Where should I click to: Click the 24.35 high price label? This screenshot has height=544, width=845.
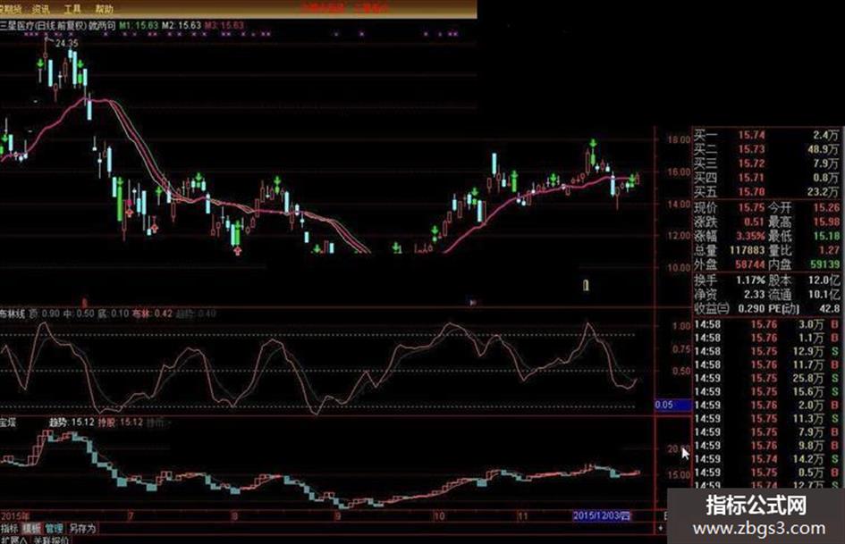pos(67,43)
